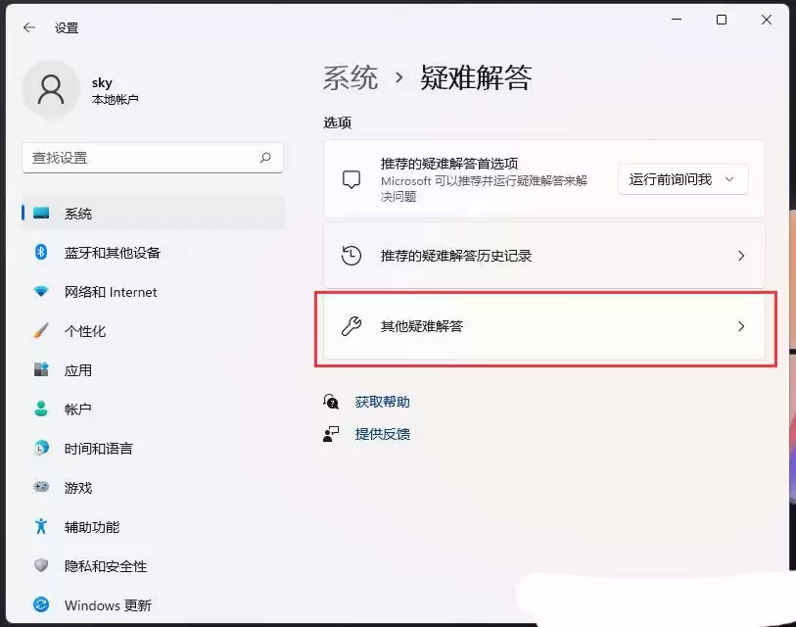Open Windows 更新 page
796x627 pixels.
click(x=153, y=604)
